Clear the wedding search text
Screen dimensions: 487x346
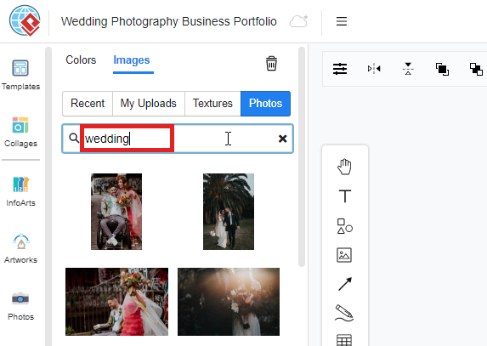(282, 139)
